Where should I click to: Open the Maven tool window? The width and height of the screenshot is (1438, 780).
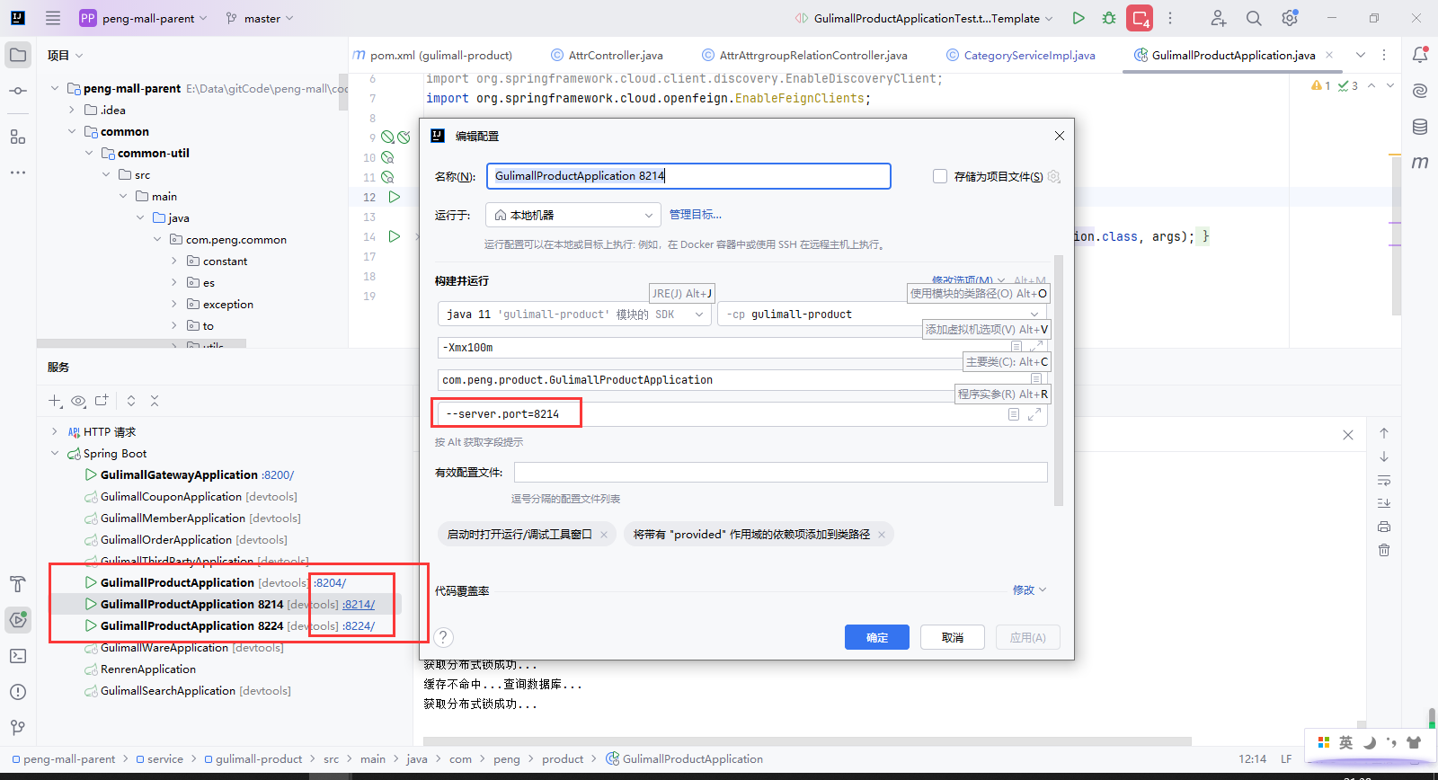pyautogui.click(x=1420, y=163)
